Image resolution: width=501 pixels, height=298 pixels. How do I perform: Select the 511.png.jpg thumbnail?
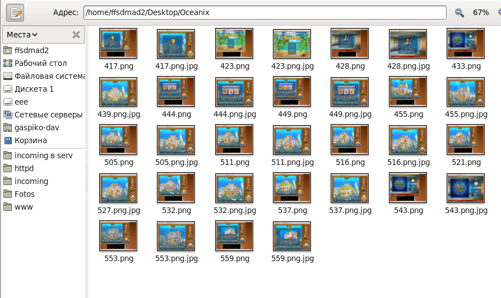pos(292,140)
